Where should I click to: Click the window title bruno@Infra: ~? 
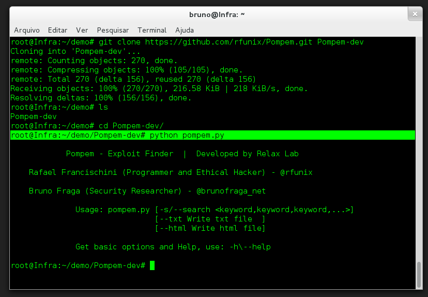pyautogui.click(x=217, y=14)
